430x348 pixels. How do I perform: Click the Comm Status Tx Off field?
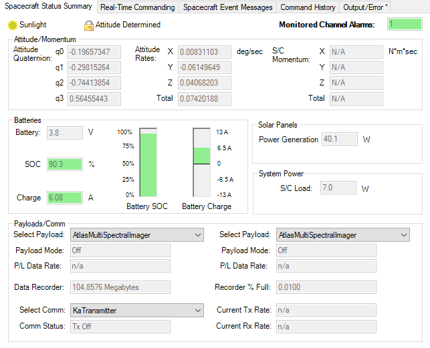point(119,327)
